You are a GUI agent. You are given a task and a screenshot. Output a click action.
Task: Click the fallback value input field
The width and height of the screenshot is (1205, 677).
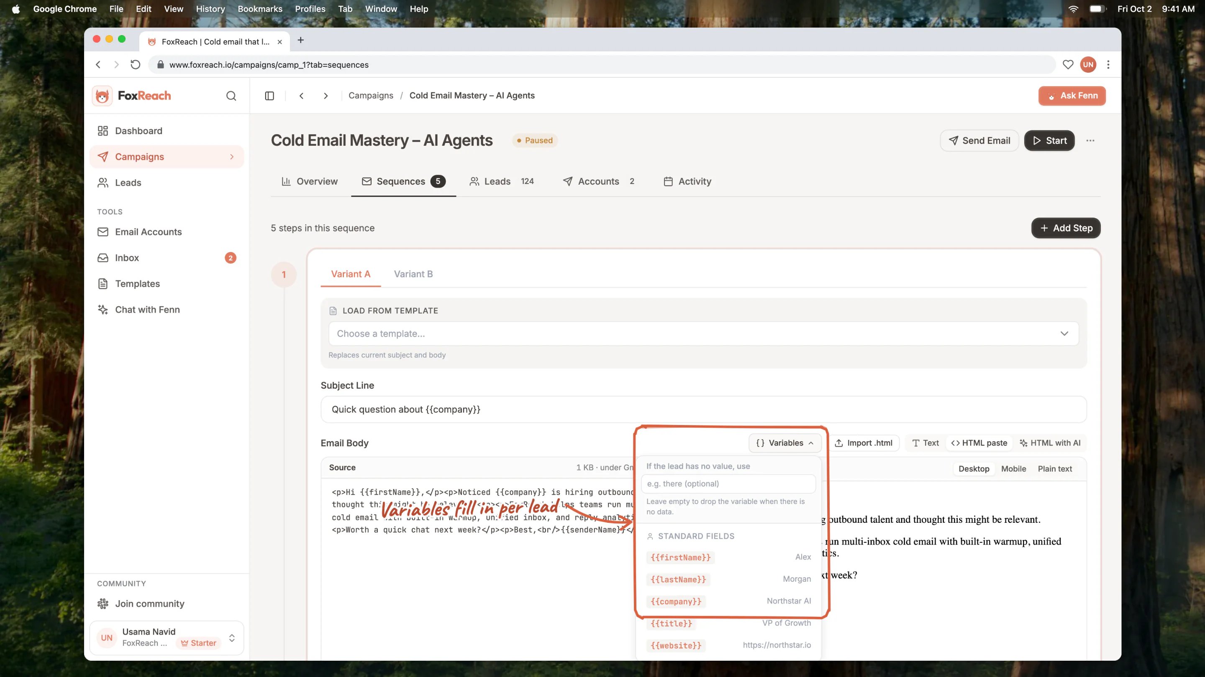point(728,484)
